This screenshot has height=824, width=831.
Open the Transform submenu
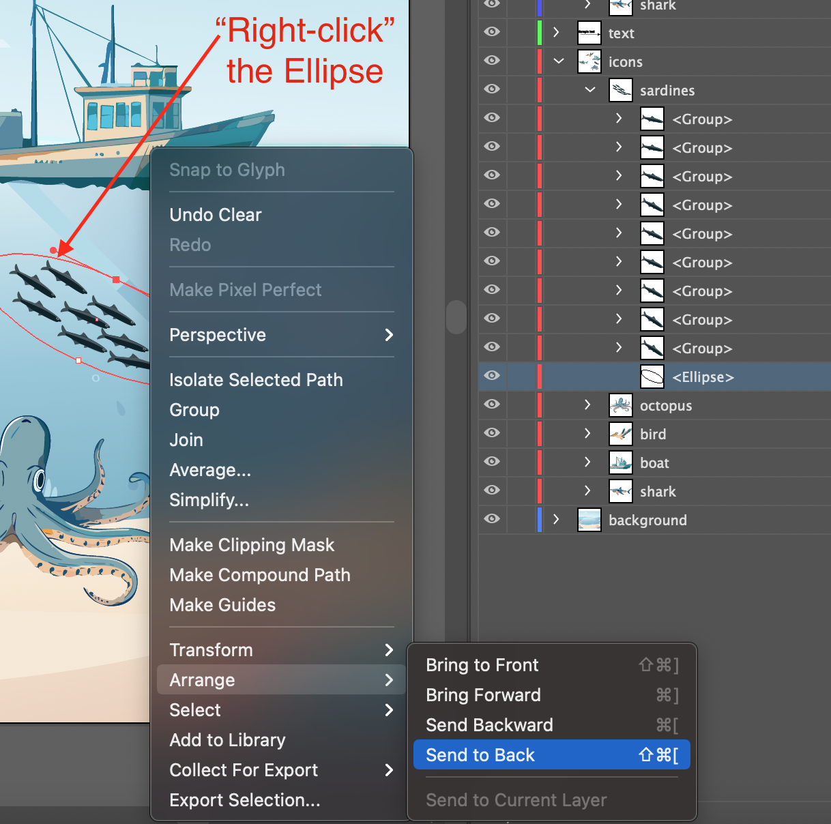coord(212,649)
